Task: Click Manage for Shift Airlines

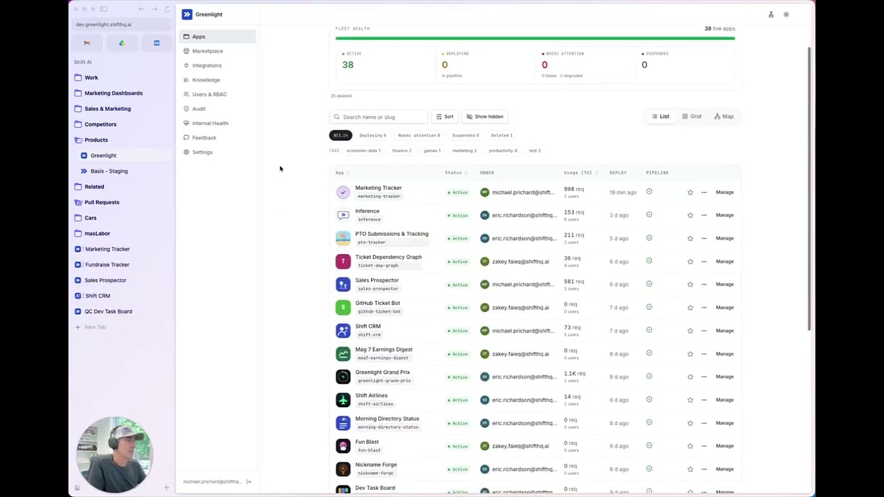Action: 724,400
